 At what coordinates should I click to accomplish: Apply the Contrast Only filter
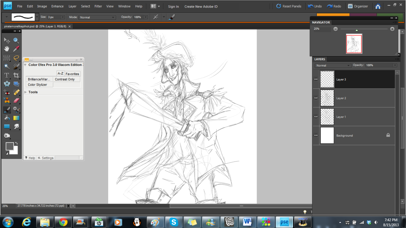coord(67,79)
